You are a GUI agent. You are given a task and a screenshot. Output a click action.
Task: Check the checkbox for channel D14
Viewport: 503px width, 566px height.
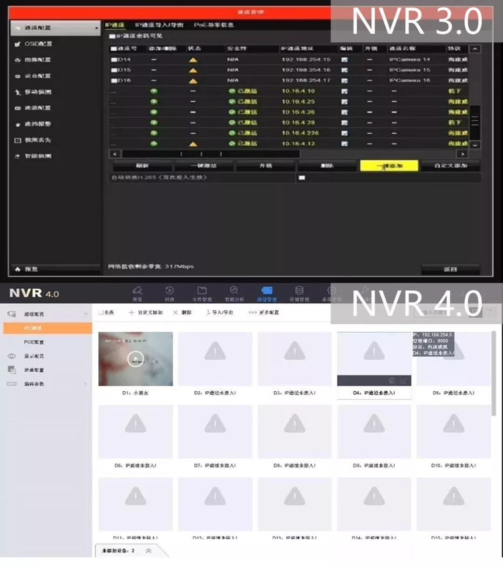pyautogui.click(x=114, y=60)
